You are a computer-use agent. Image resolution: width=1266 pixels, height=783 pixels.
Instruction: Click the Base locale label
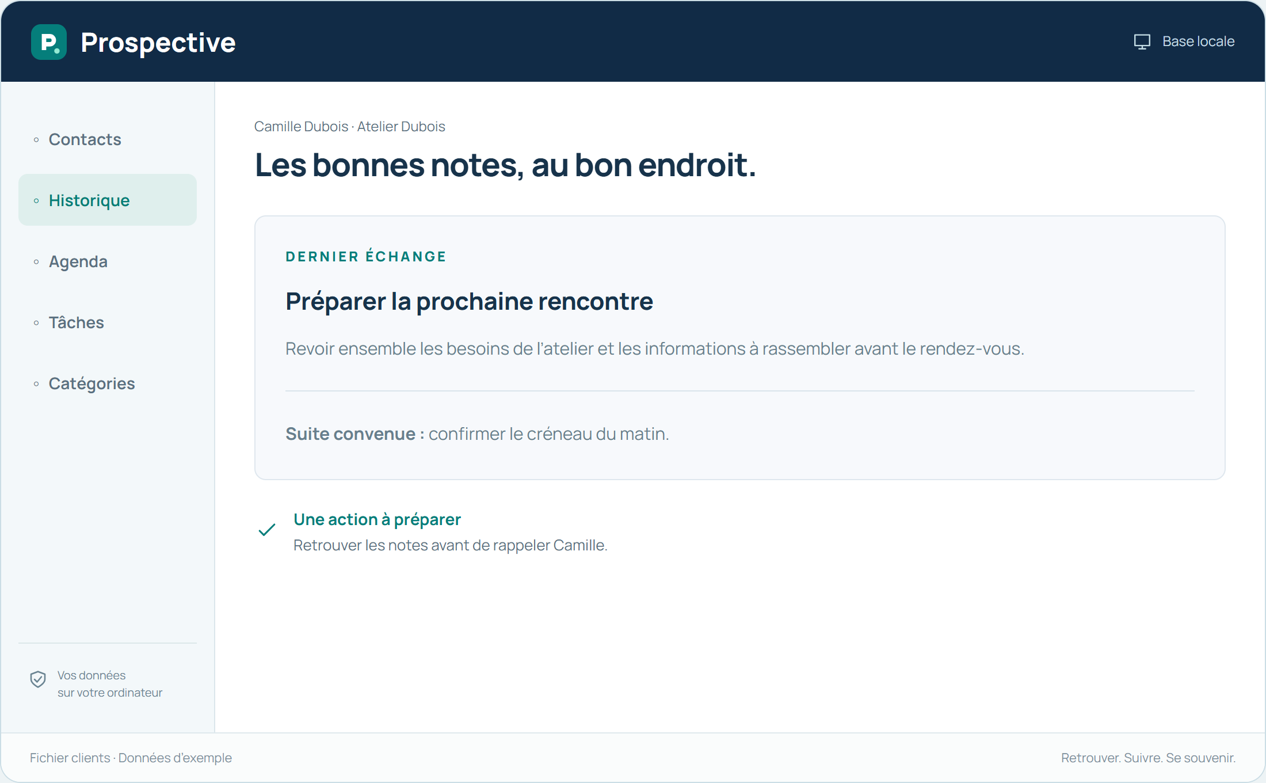click(1198, 41)
